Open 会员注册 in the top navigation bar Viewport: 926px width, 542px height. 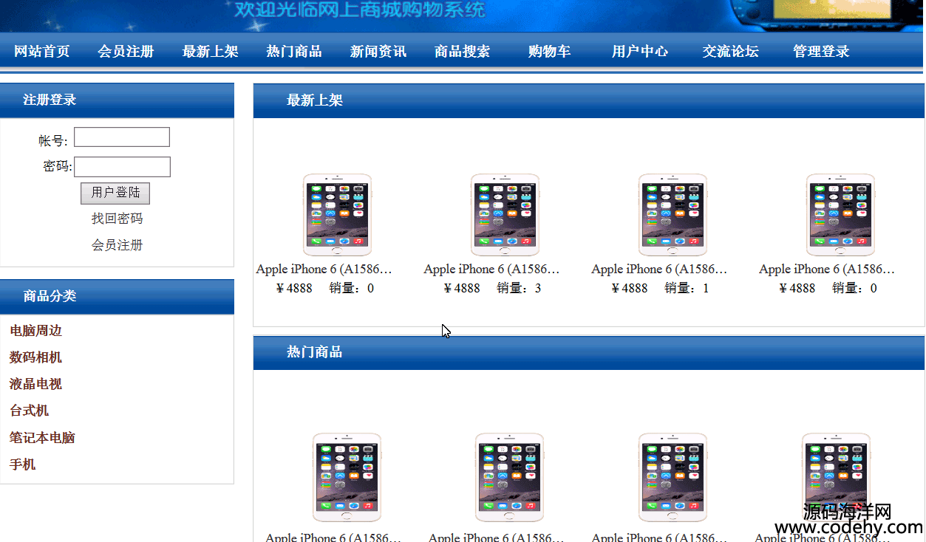point(126,51)
